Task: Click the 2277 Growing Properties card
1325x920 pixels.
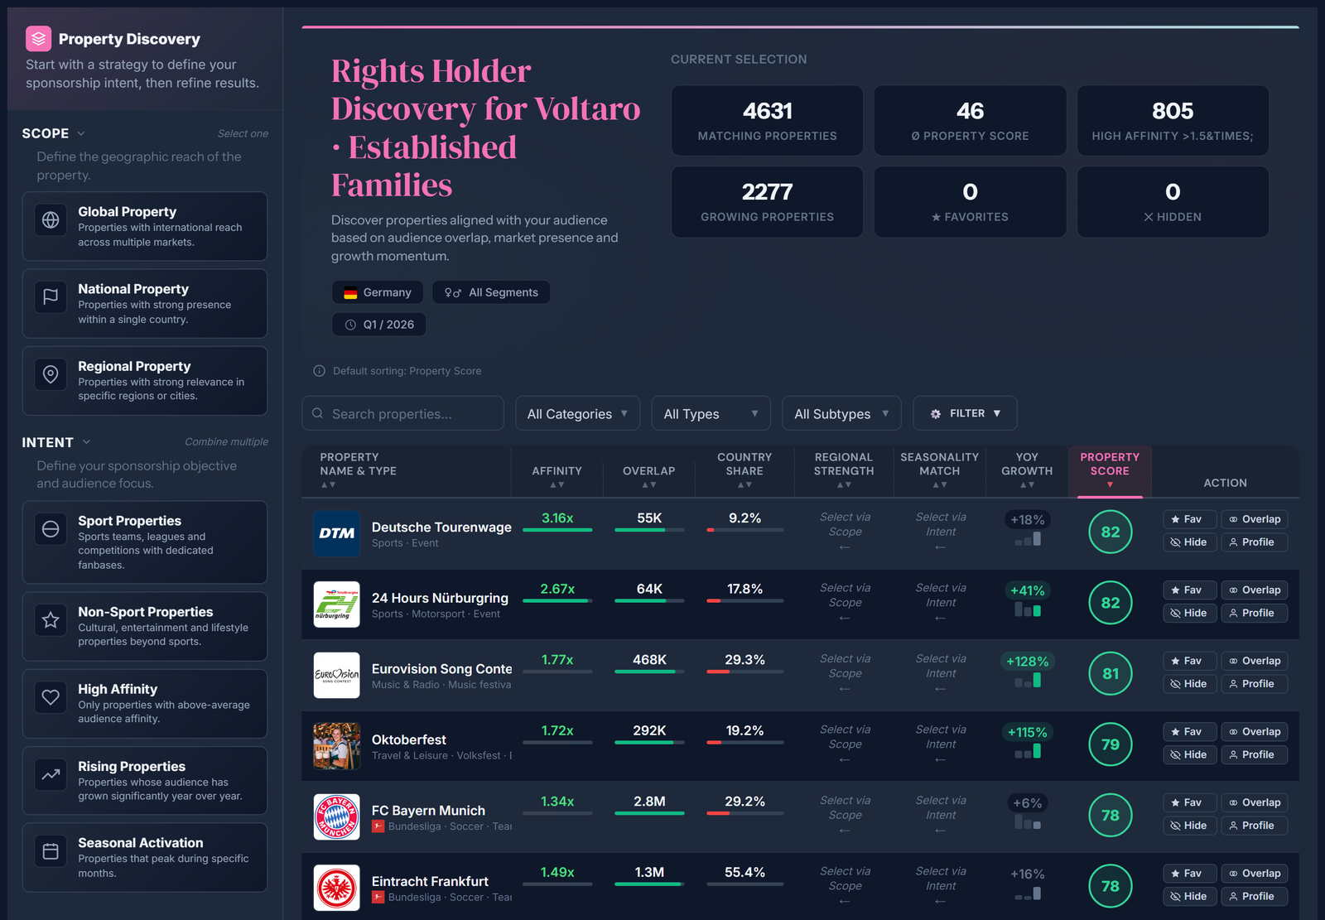Action: click(767, 202)
